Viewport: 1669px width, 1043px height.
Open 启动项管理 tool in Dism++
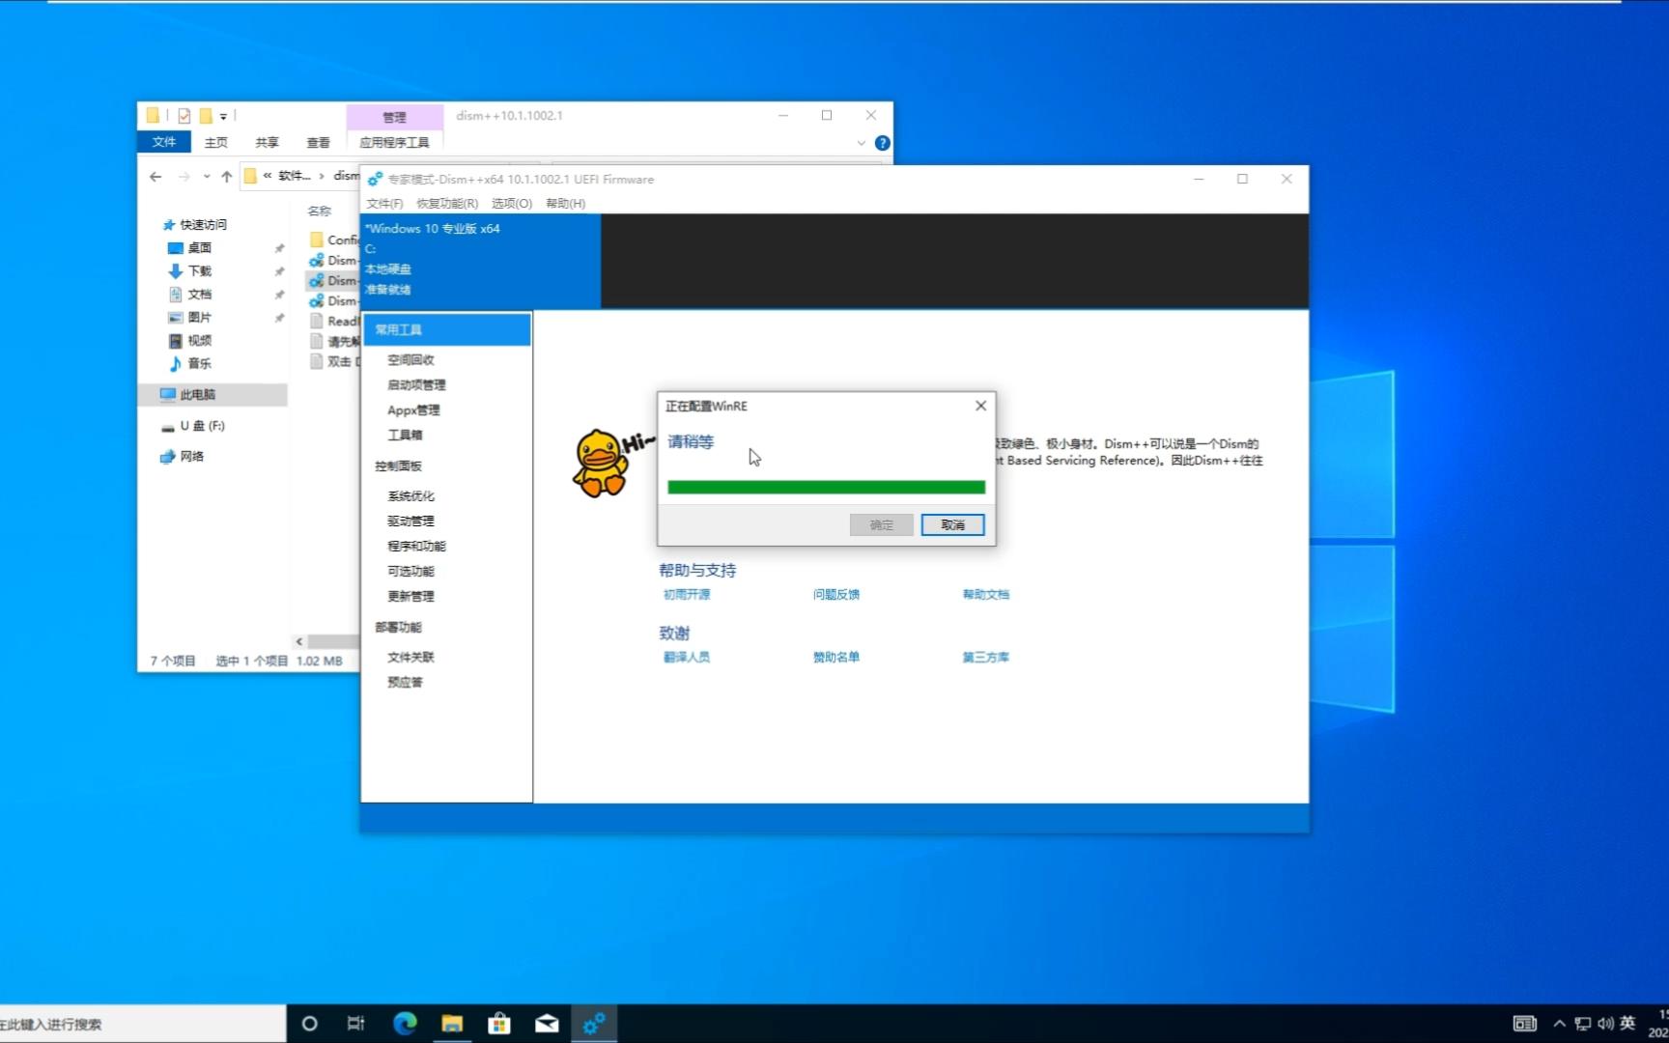tap(415, 383)
